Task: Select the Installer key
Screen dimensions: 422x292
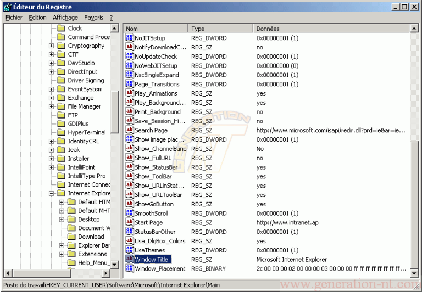Action: click(x=79, y=159)
